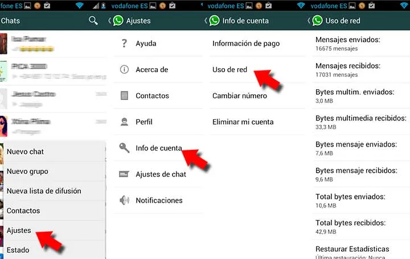Image resolution: width=410 pixels, height=259 pixels.
Task: Open fourth chat avatar with sunglasses
Action: (x=3, y=126)
